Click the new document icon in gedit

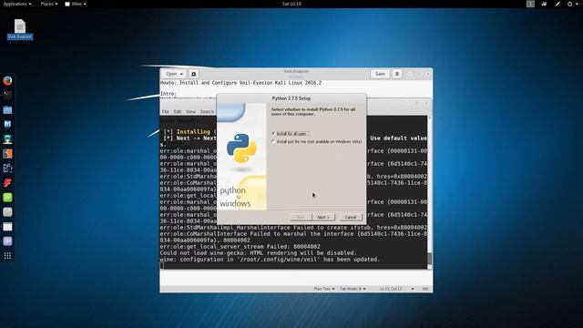pyautogui.click(x=193, y=74)
